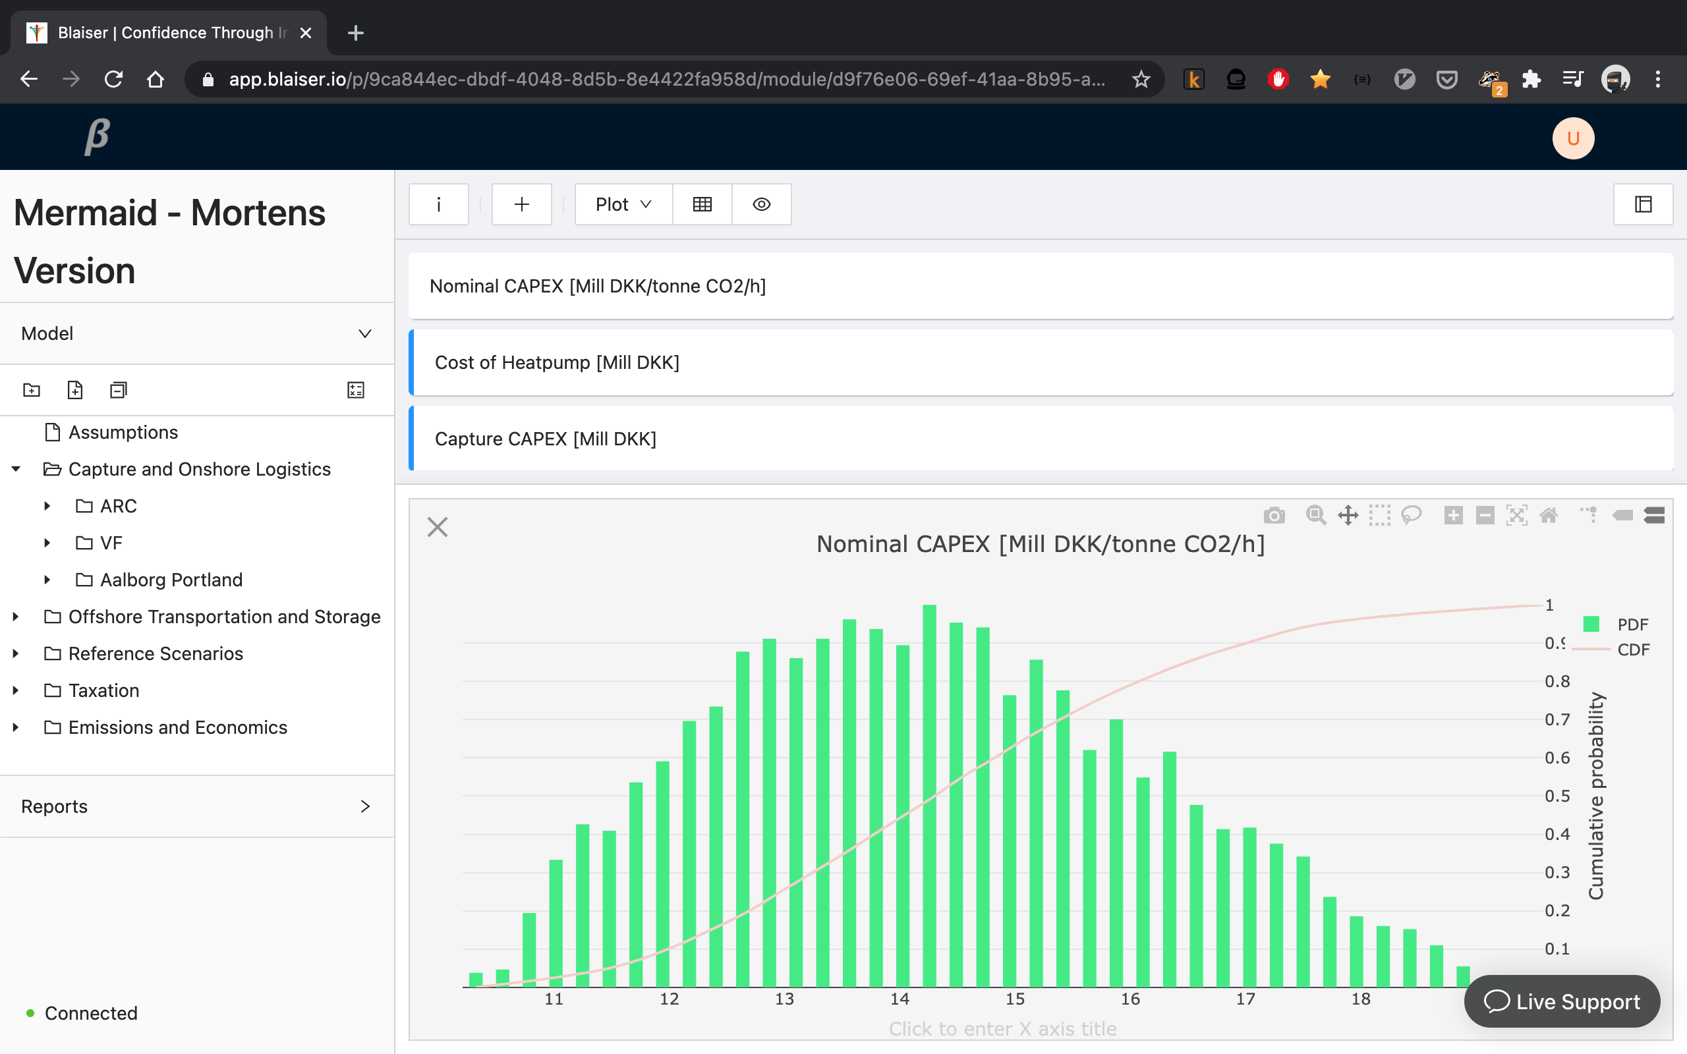
Task: Collapse the Model section chevron
Action: click(364, 334)
